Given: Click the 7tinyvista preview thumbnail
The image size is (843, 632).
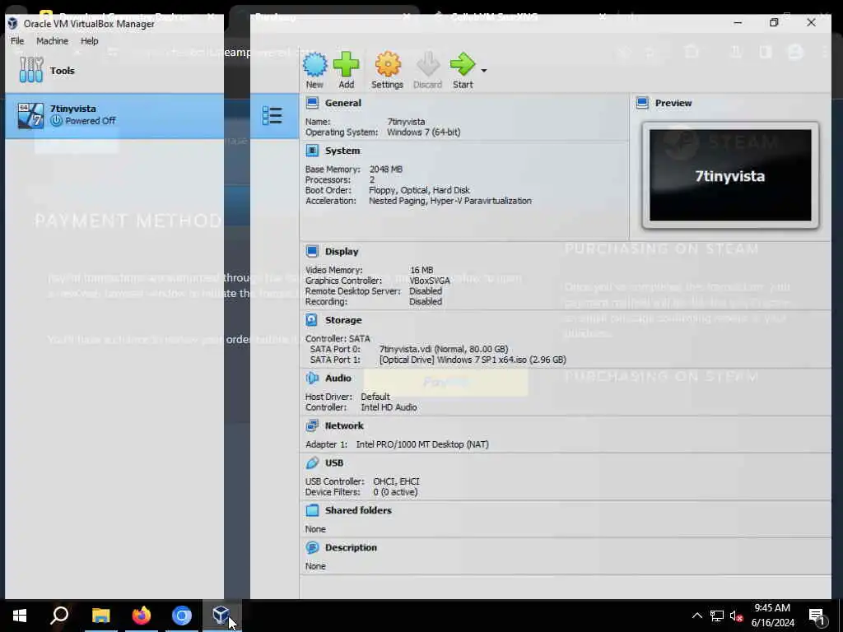Looking at the screenshot, I should (x=730, y=175).
